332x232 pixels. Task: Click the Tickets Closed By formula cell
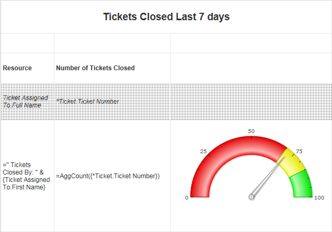click(28, 176)
